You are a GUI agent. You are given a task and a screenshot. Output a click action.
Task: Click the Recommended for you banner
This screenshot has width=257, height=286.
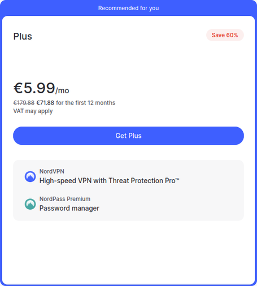(128, 8)
